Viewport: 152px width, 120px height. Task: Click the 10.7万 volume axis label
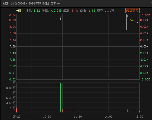point(11,83)
